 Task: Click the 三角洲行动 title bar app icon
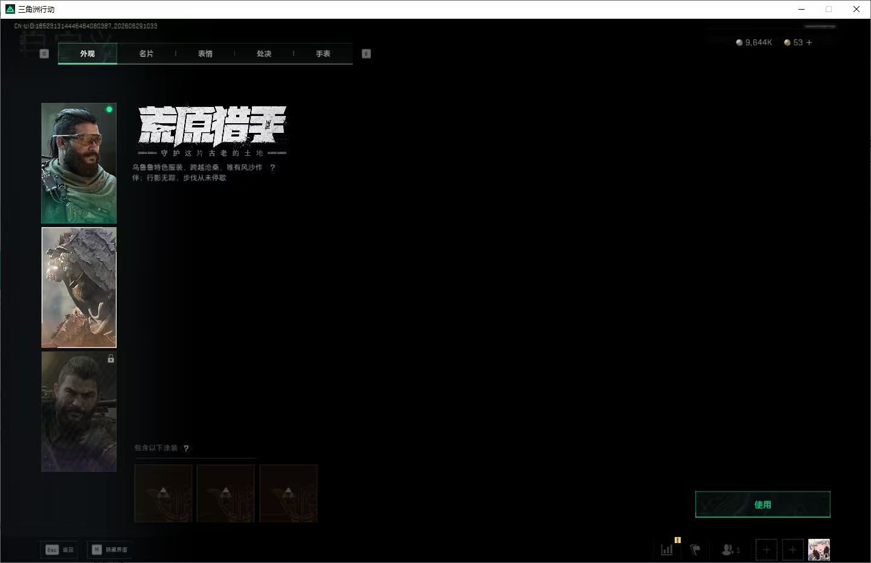coord(10,9)
